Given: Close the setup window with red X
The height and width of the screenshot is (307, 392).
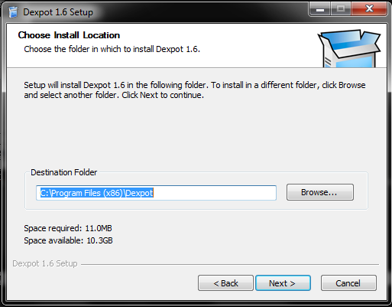Looking at the screenshot, I should (369, 9).
